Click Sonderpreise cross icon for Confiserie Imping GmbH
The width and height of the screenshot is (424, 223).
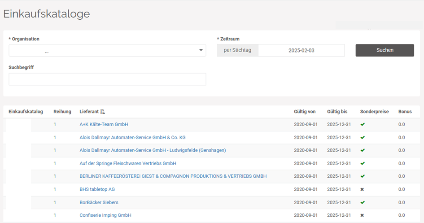point(362,215)
